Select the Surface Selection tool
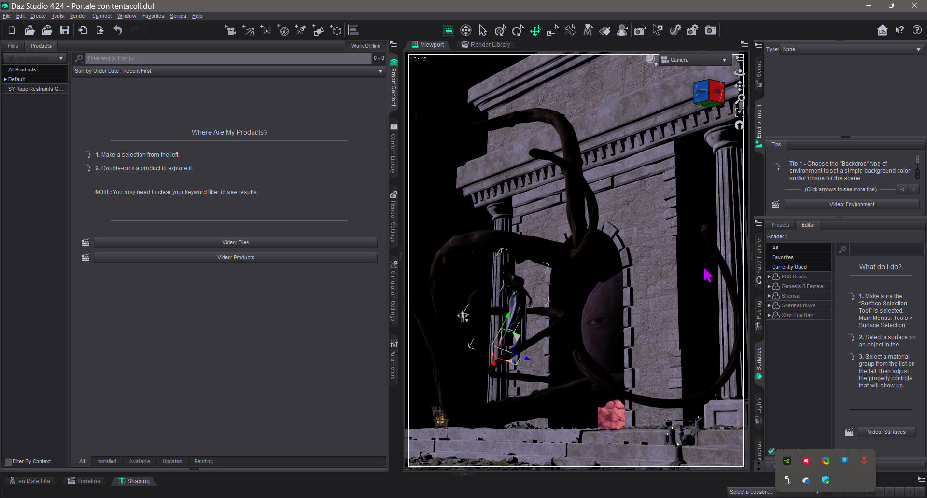The height and width of the screenshot is (498, 927). 605,30
